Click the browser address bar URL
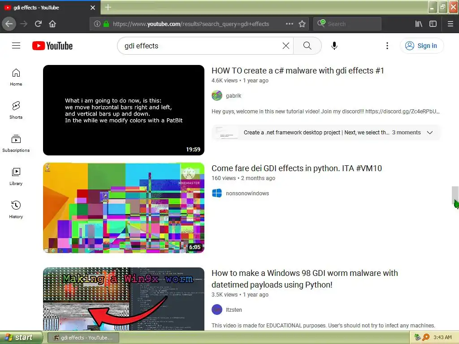The width and height of the screenshot is (459, 344). pyautogui.click(x=191, y=24)
